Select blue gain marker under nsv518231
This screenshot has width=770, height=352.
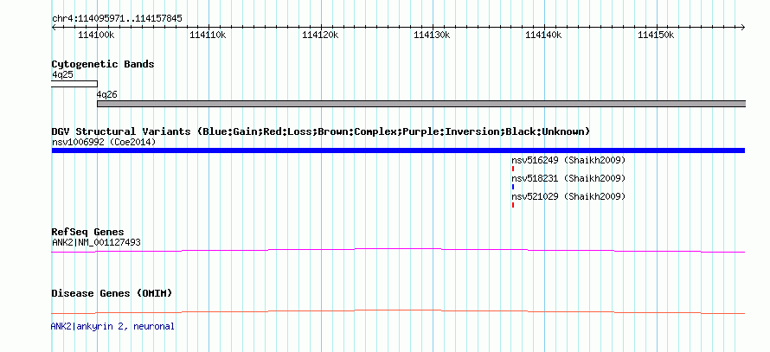[513, 187]
